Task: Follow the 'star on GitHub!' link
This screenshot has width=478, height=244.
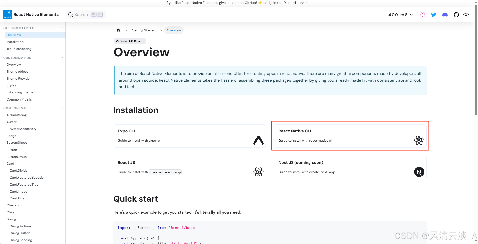Action: pos(244,3)
